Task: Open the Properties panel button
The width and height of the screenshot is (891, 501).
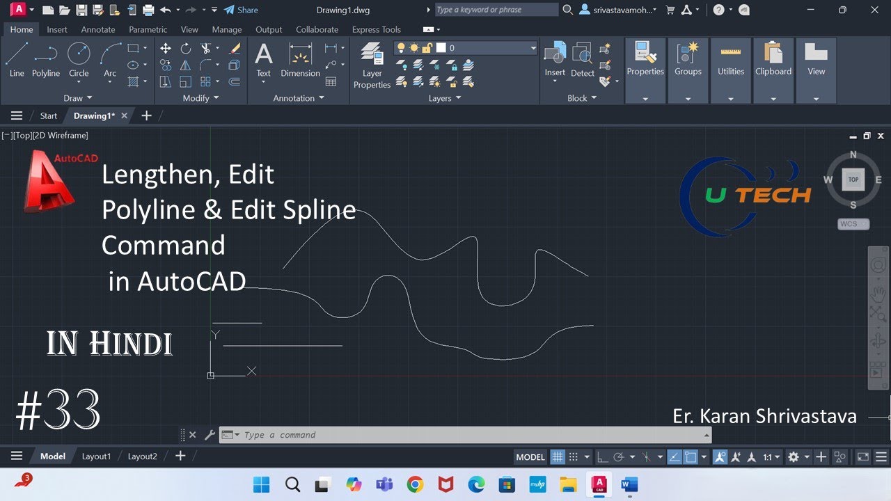Action: (645, 71)
